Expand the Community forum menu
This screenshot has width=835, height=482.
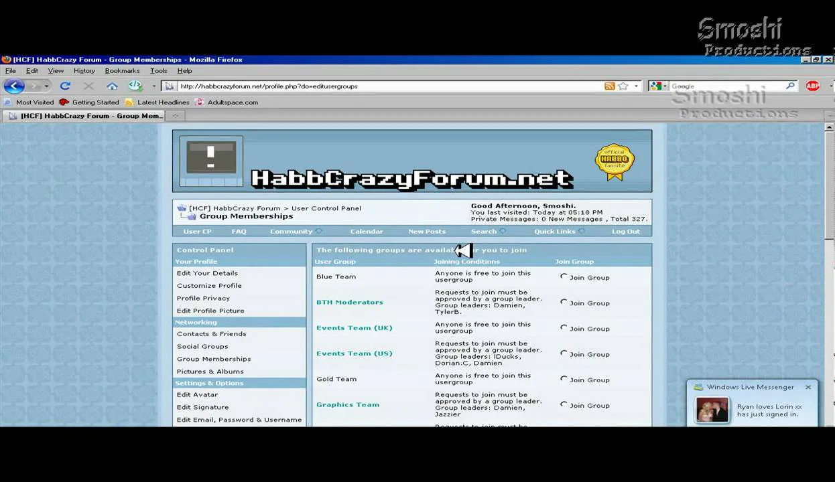click(x=296, y=232)
